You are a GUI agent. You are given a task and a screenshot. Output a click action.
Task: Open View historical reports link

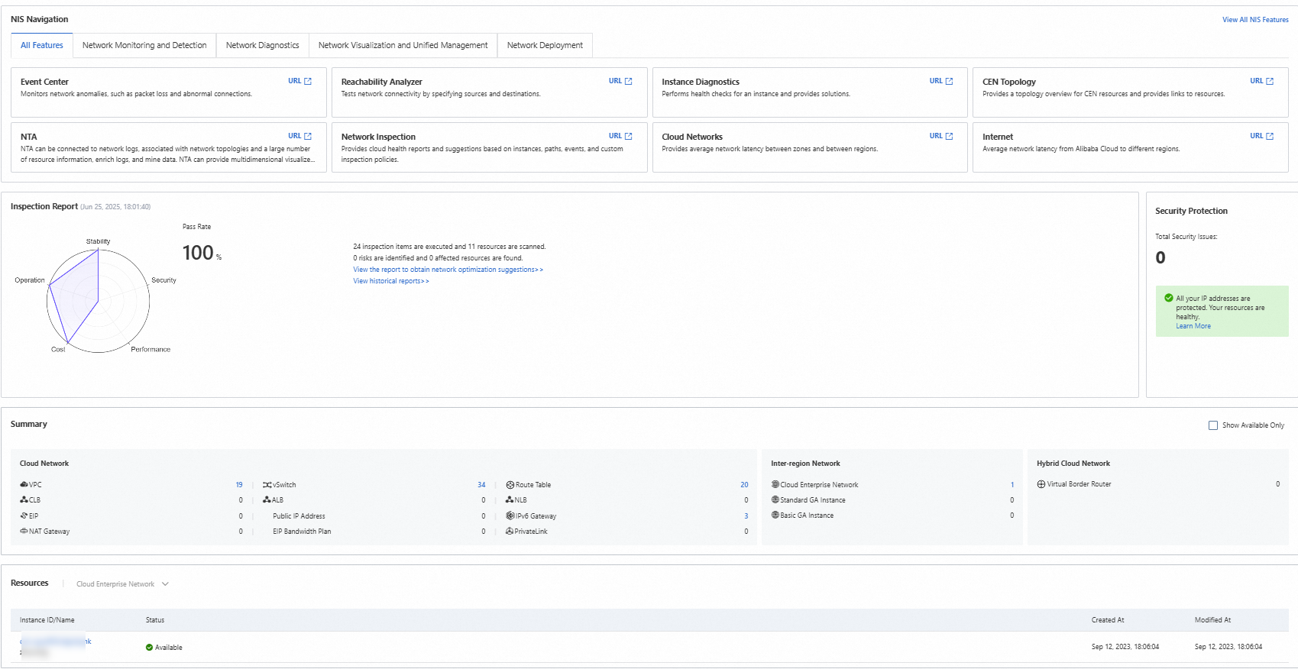(391, 281)
